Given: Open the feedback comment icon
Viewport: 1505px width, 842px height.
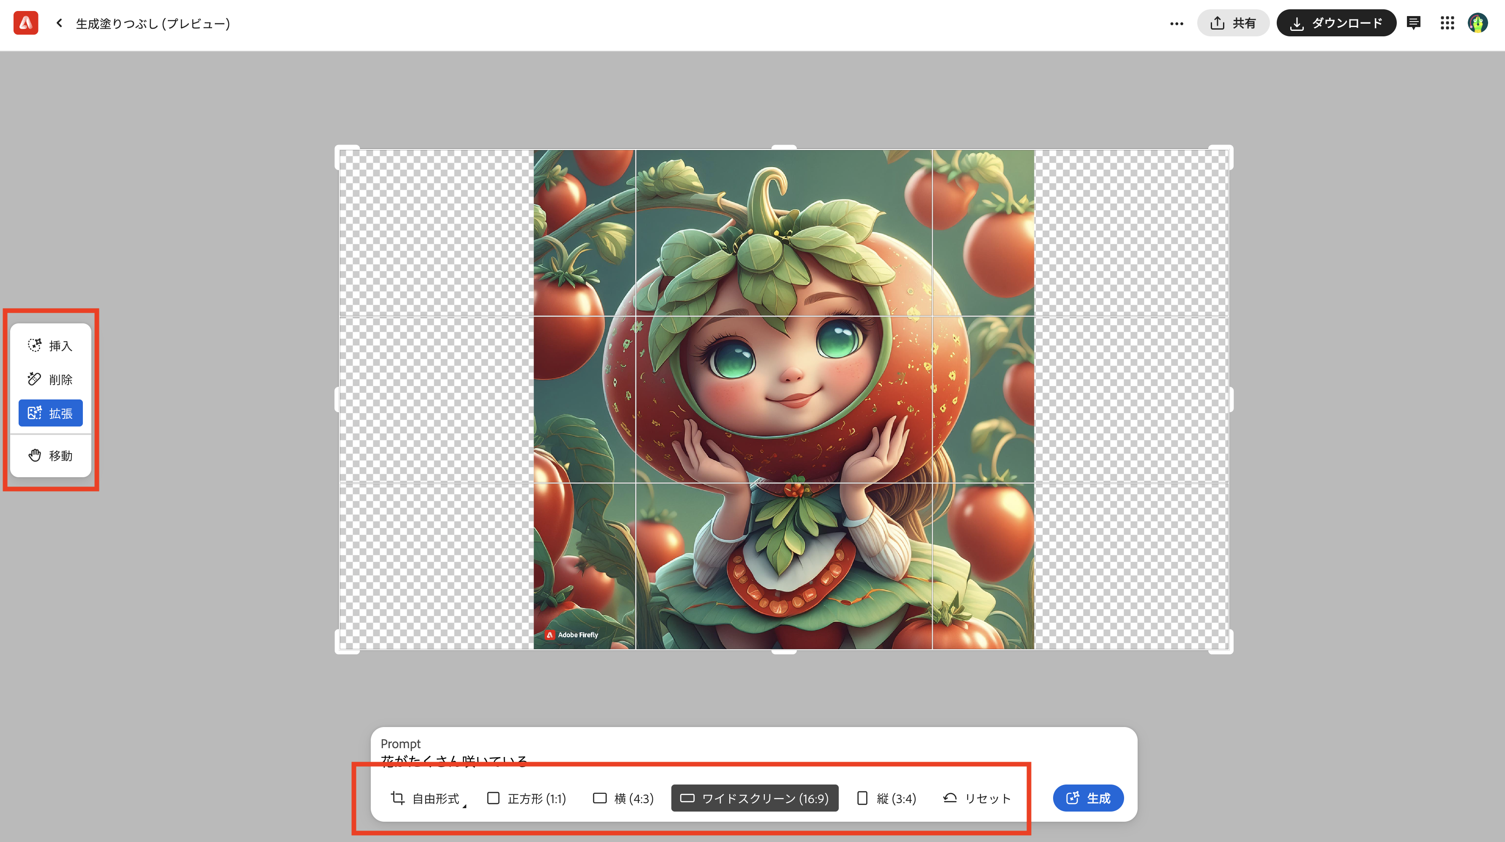Looking at the screenshot, I should (1413, 23).
